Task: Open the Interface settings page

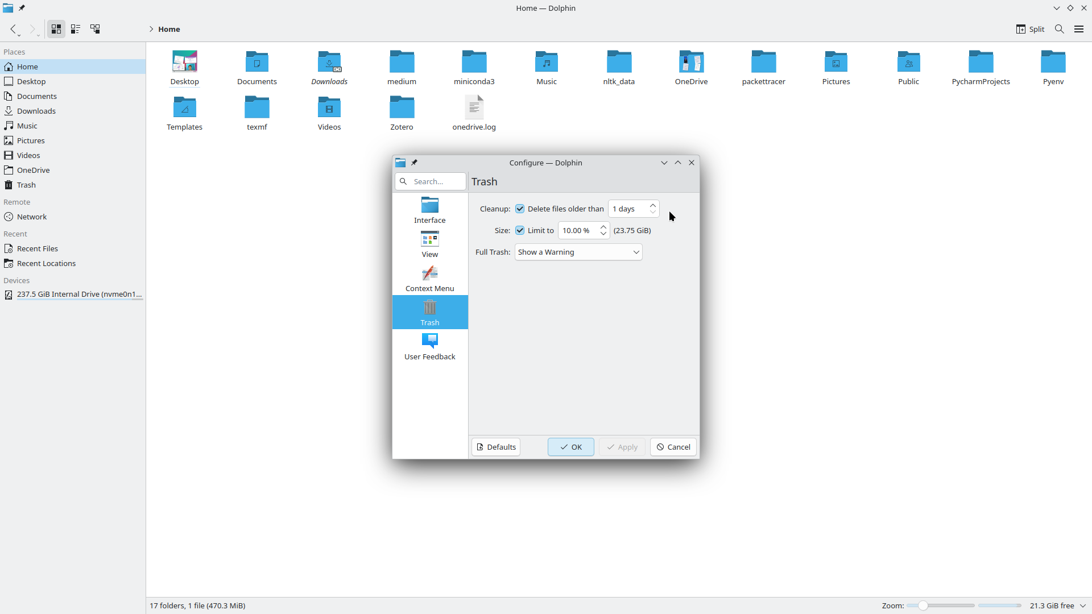Action: 430,210
